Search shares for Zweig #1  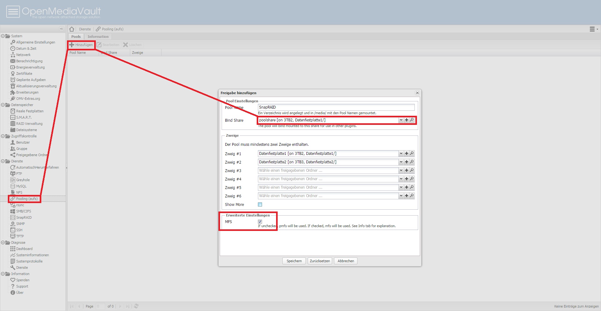[412, 153]
